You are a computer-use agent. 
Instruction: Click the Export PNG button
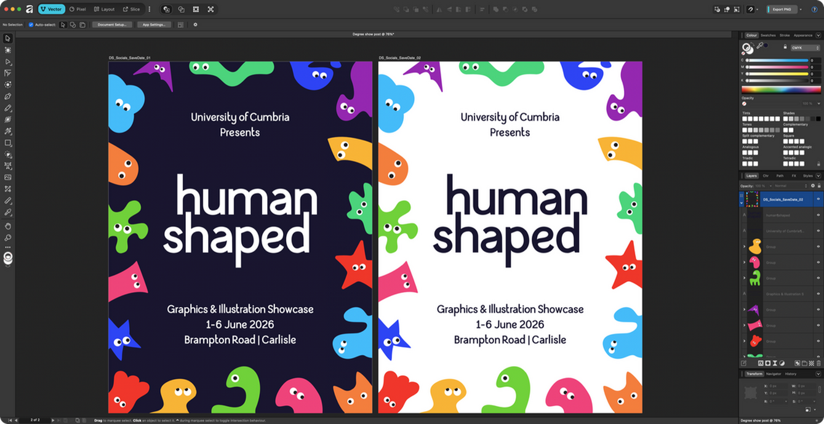(782, 9)
